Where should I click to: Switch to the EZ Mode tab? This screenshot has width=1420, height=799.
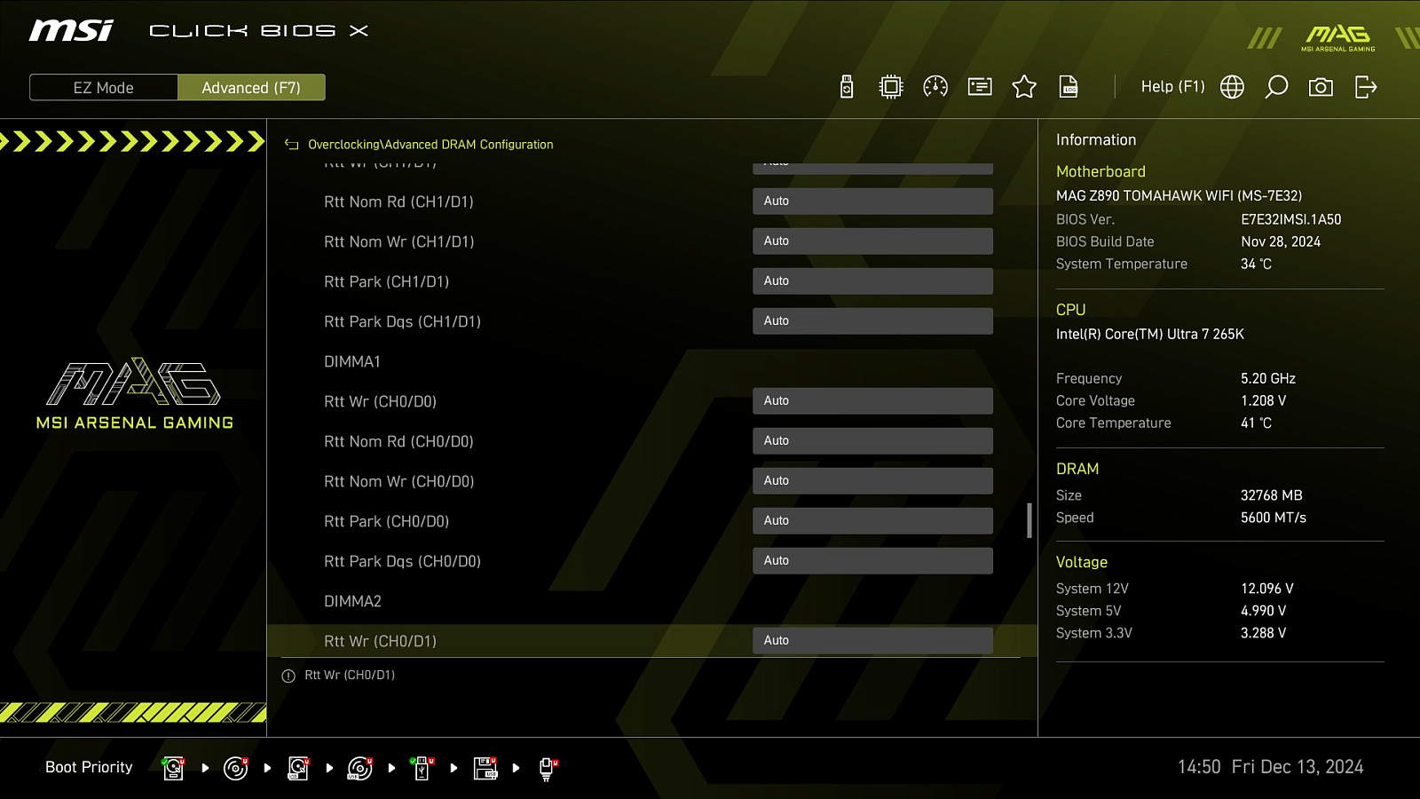coord(104,88)
